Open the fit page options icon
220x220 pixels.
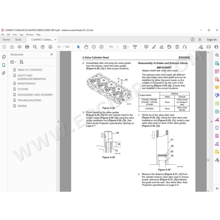(x=125, y=47)
